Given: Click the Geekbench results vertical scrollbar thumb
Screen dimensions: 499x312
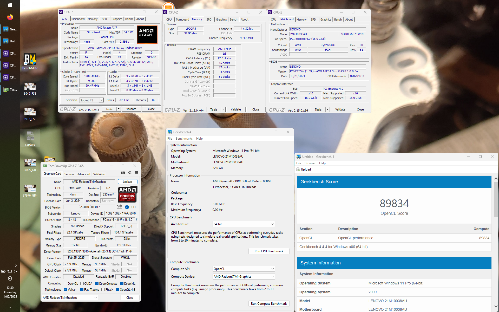Looking at the screenshot, I should pyautogui.click(x=496, y=199).
